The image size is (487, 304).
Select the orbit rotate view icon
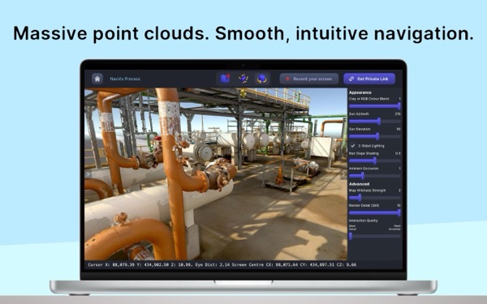pos(243,79)
